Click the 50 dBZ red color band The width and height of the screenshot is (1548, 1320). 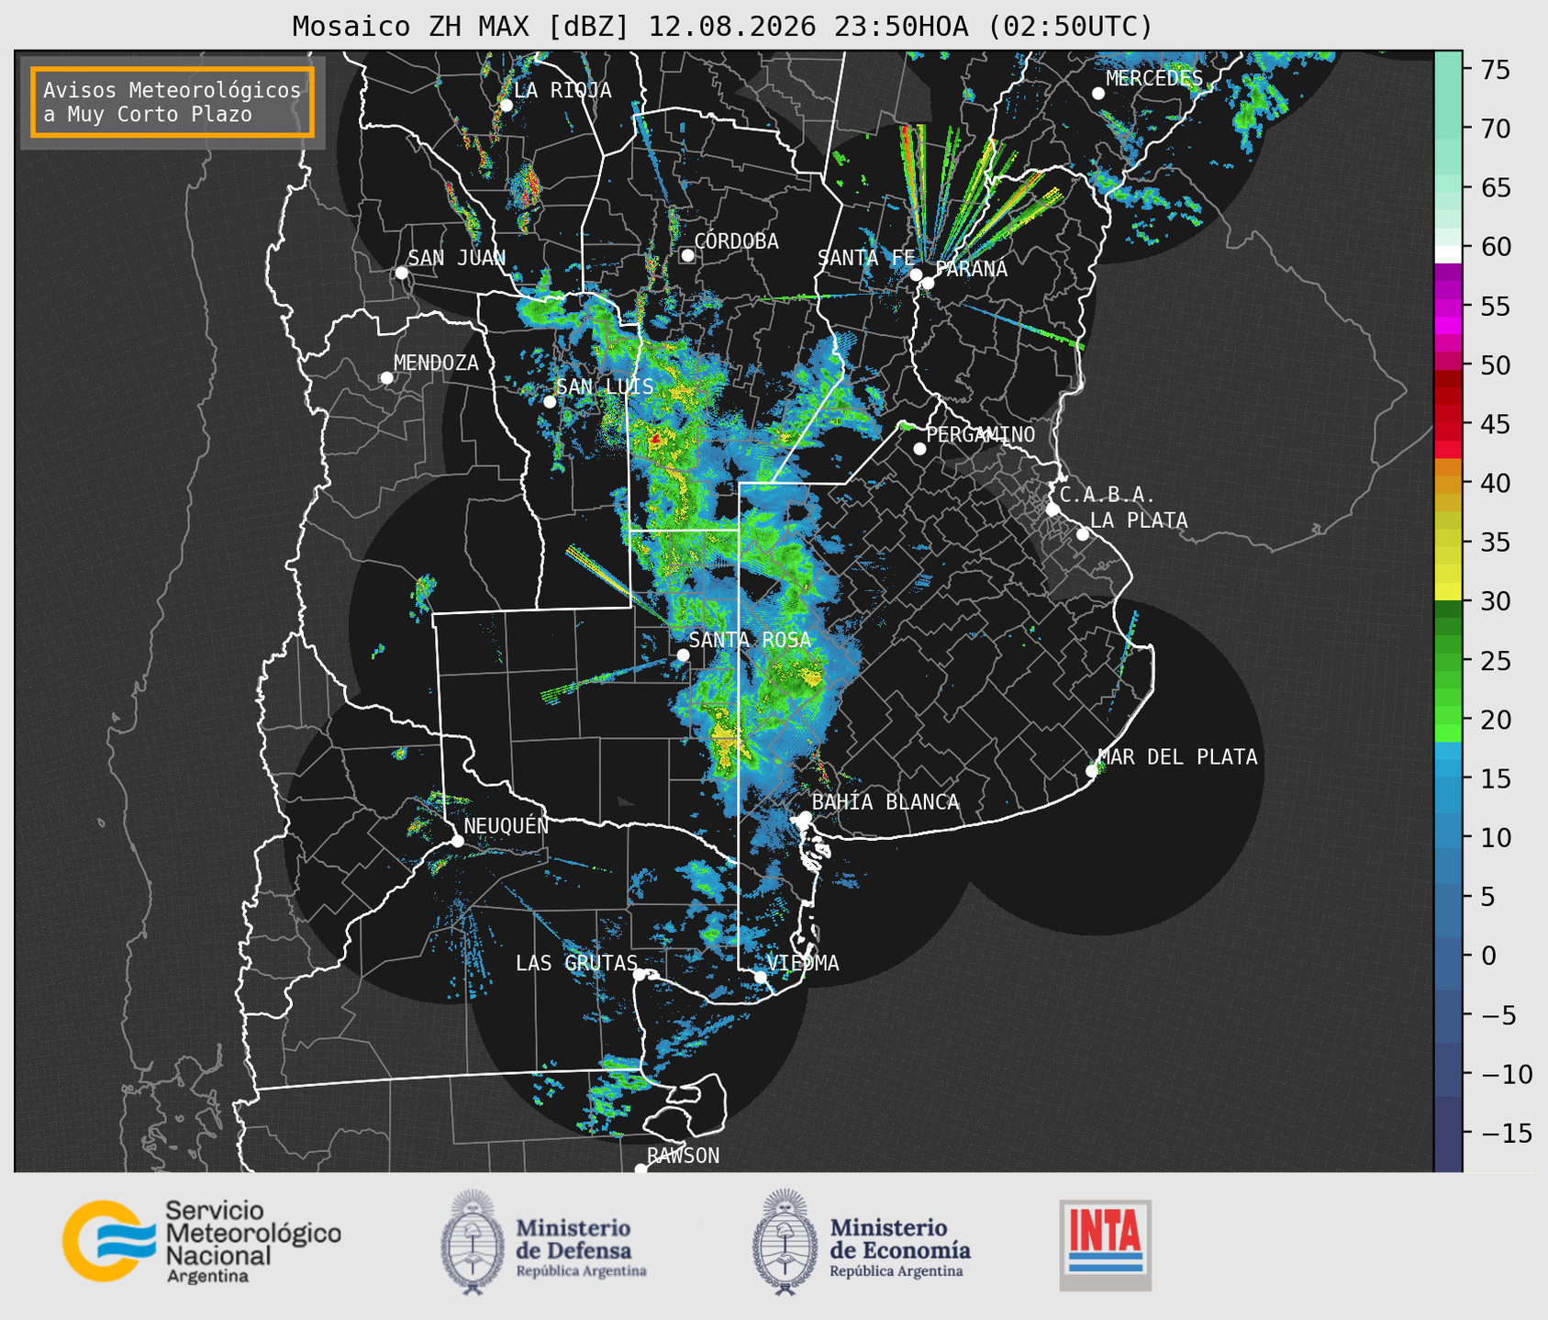pyautogui.click(x=1448, y=364)
